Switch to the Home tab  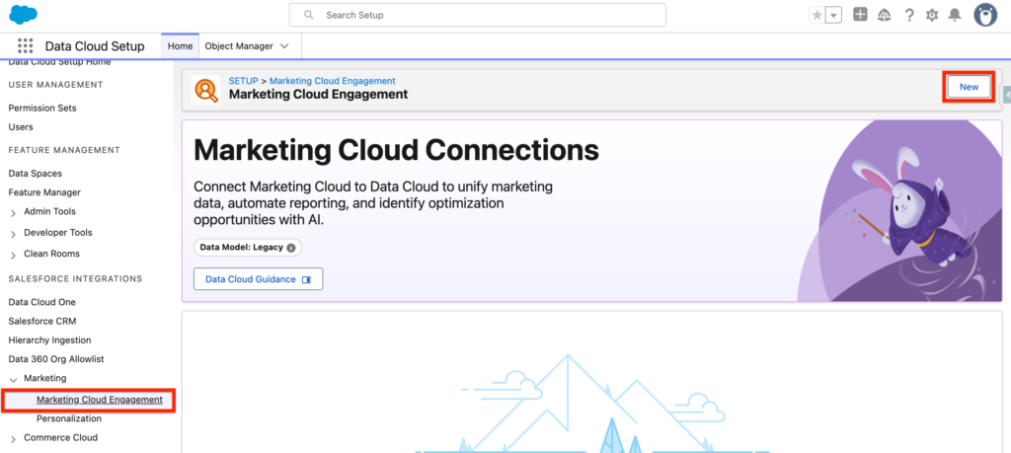pos(180,46)
